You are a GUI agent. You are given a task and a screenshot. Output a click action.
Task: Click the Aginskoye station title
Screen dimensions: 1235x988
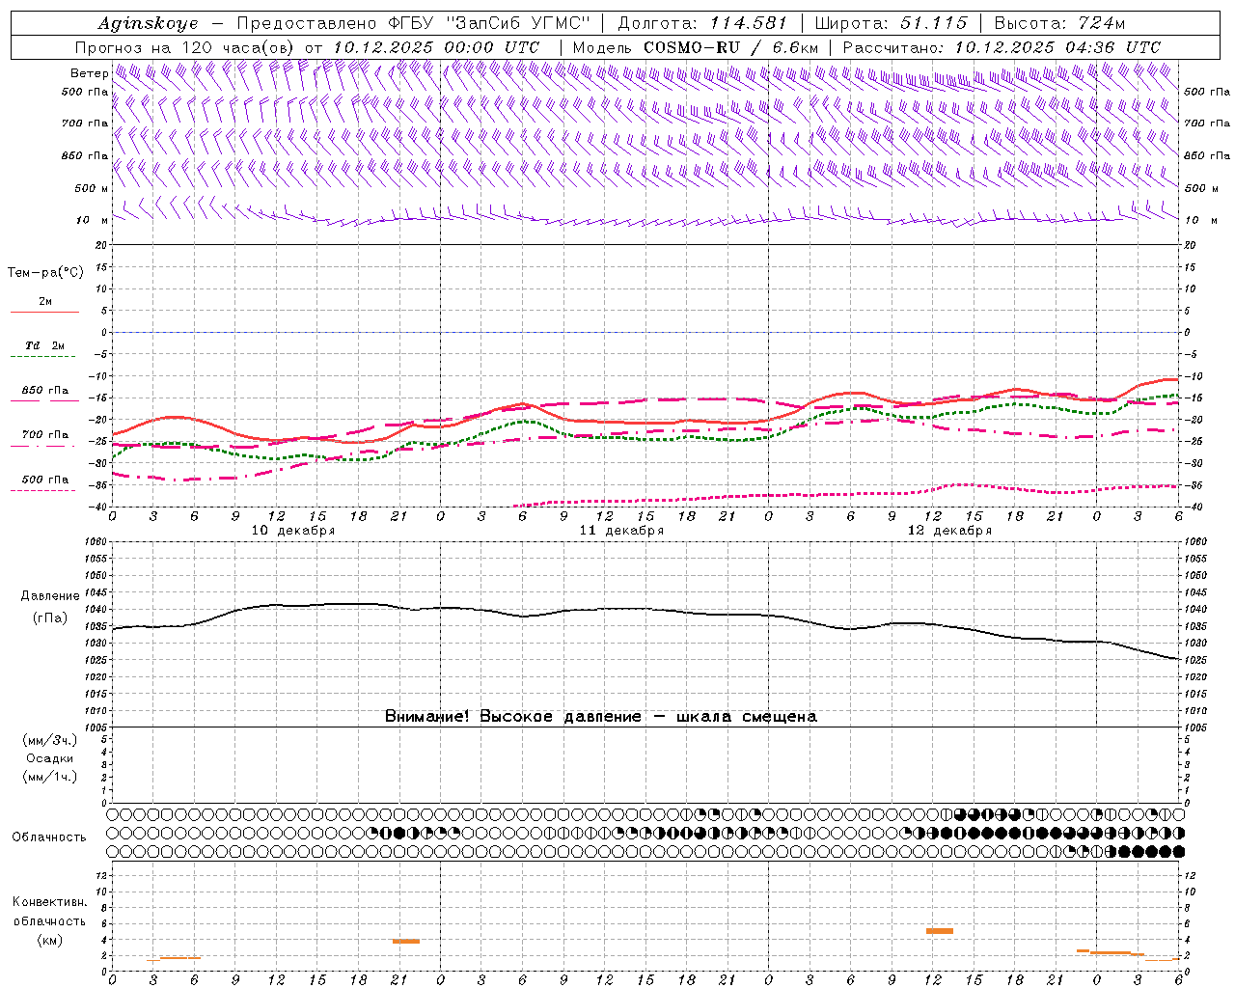click(x=148, y=23)
